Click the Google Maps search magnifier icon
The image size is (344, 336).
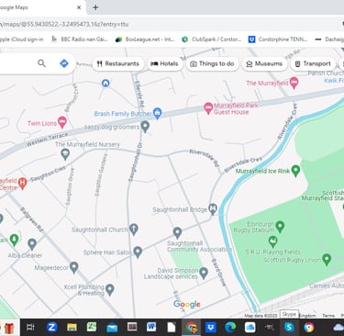point(41,63)
